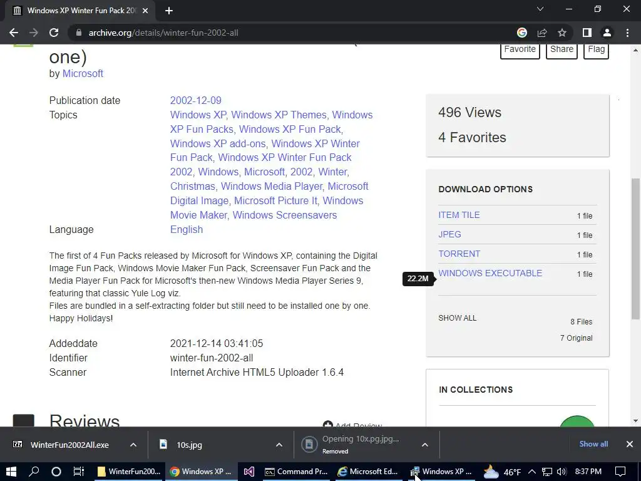
Task: Close the downloads bar
Action: [x=630, y=444]
